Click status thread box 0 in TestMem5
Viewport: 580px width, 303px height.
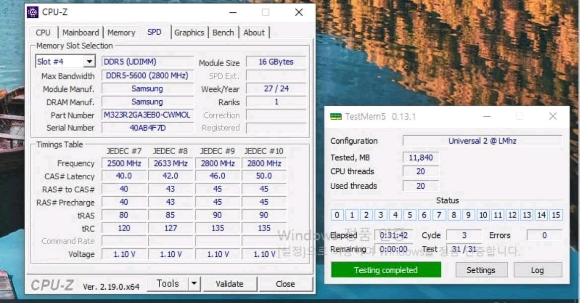[x=337, y=215]
